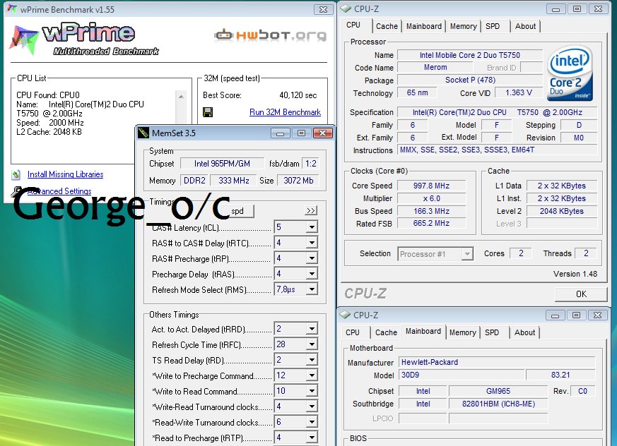Click the MemSet title bar icon
The height and width of the screenshot is (446, 617).
[144, 133]
